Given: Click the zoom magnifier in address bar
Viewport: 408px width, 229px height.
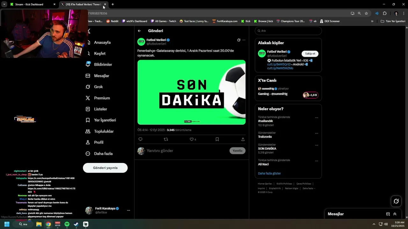Looking at the screenshot, I should click(359, 13).
